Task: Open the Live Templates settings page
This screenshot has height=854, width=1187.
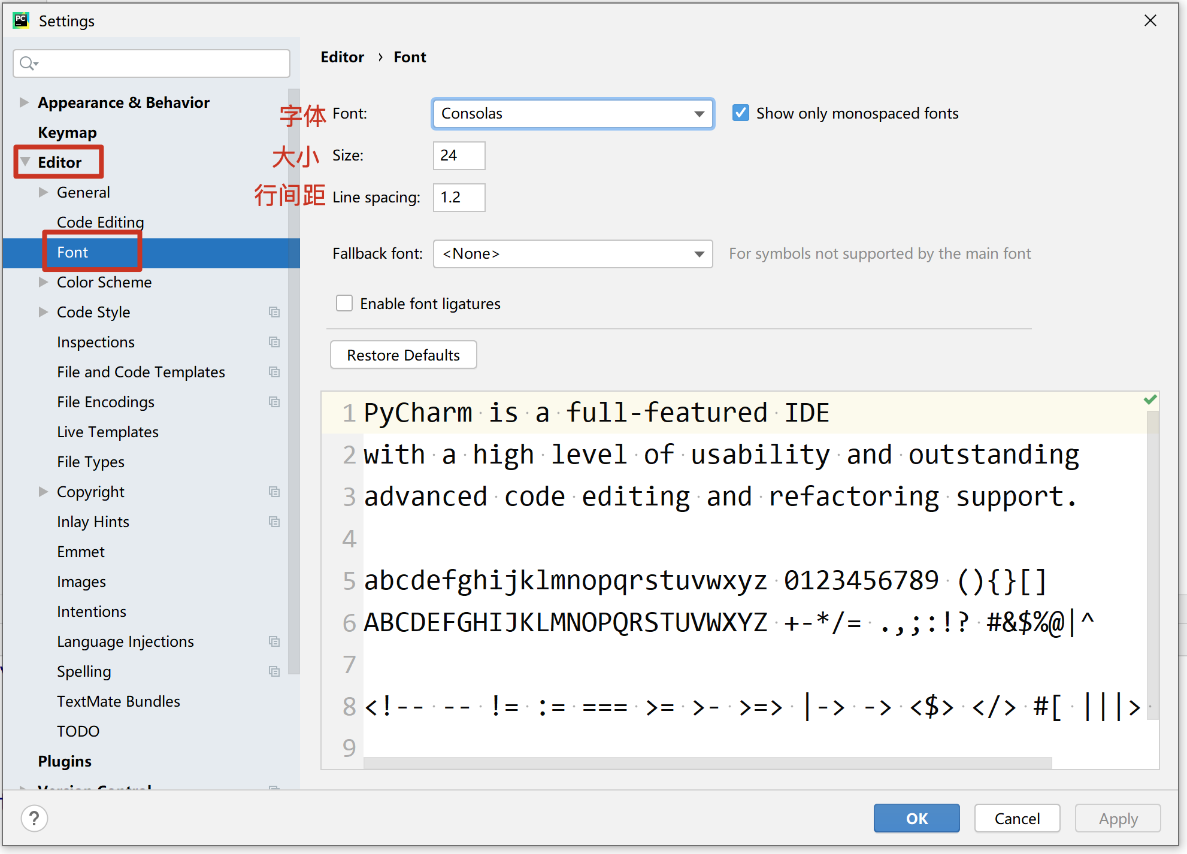Action: [108, 432]
